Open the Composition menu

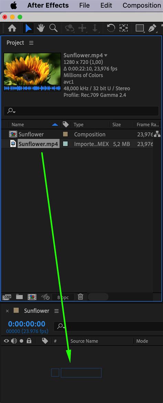click(x=142, y=6)
